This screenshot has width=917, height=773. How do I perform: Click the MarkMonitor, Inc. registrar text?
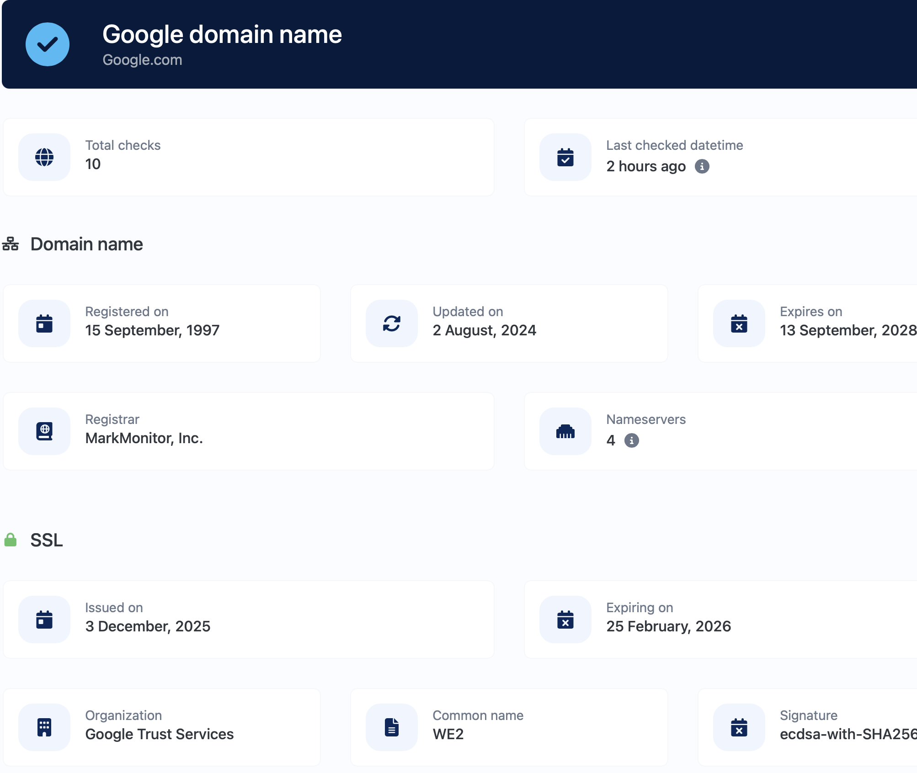click(144, 438)
